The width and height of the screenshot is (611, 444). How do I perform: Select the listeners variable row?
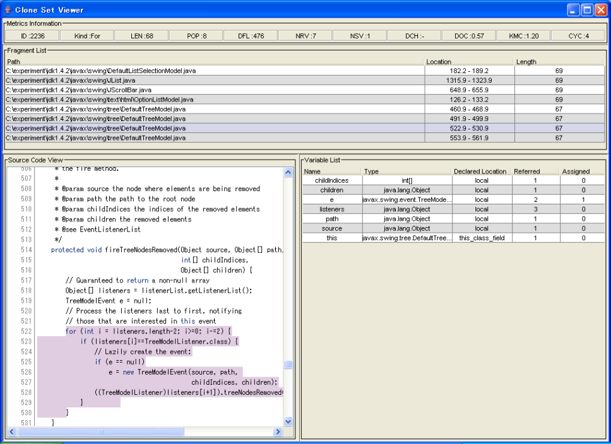[x=331, y=209]
